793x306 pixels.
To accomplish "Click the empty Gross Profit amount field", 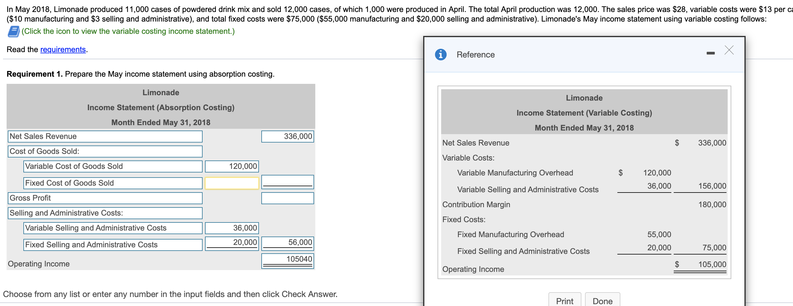I will coord(287,199).
